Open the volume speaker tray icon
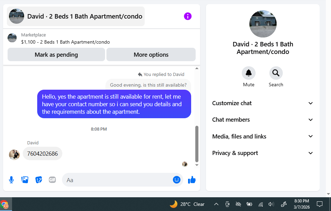The image size is (331, 211). click(x=271, y=204)
